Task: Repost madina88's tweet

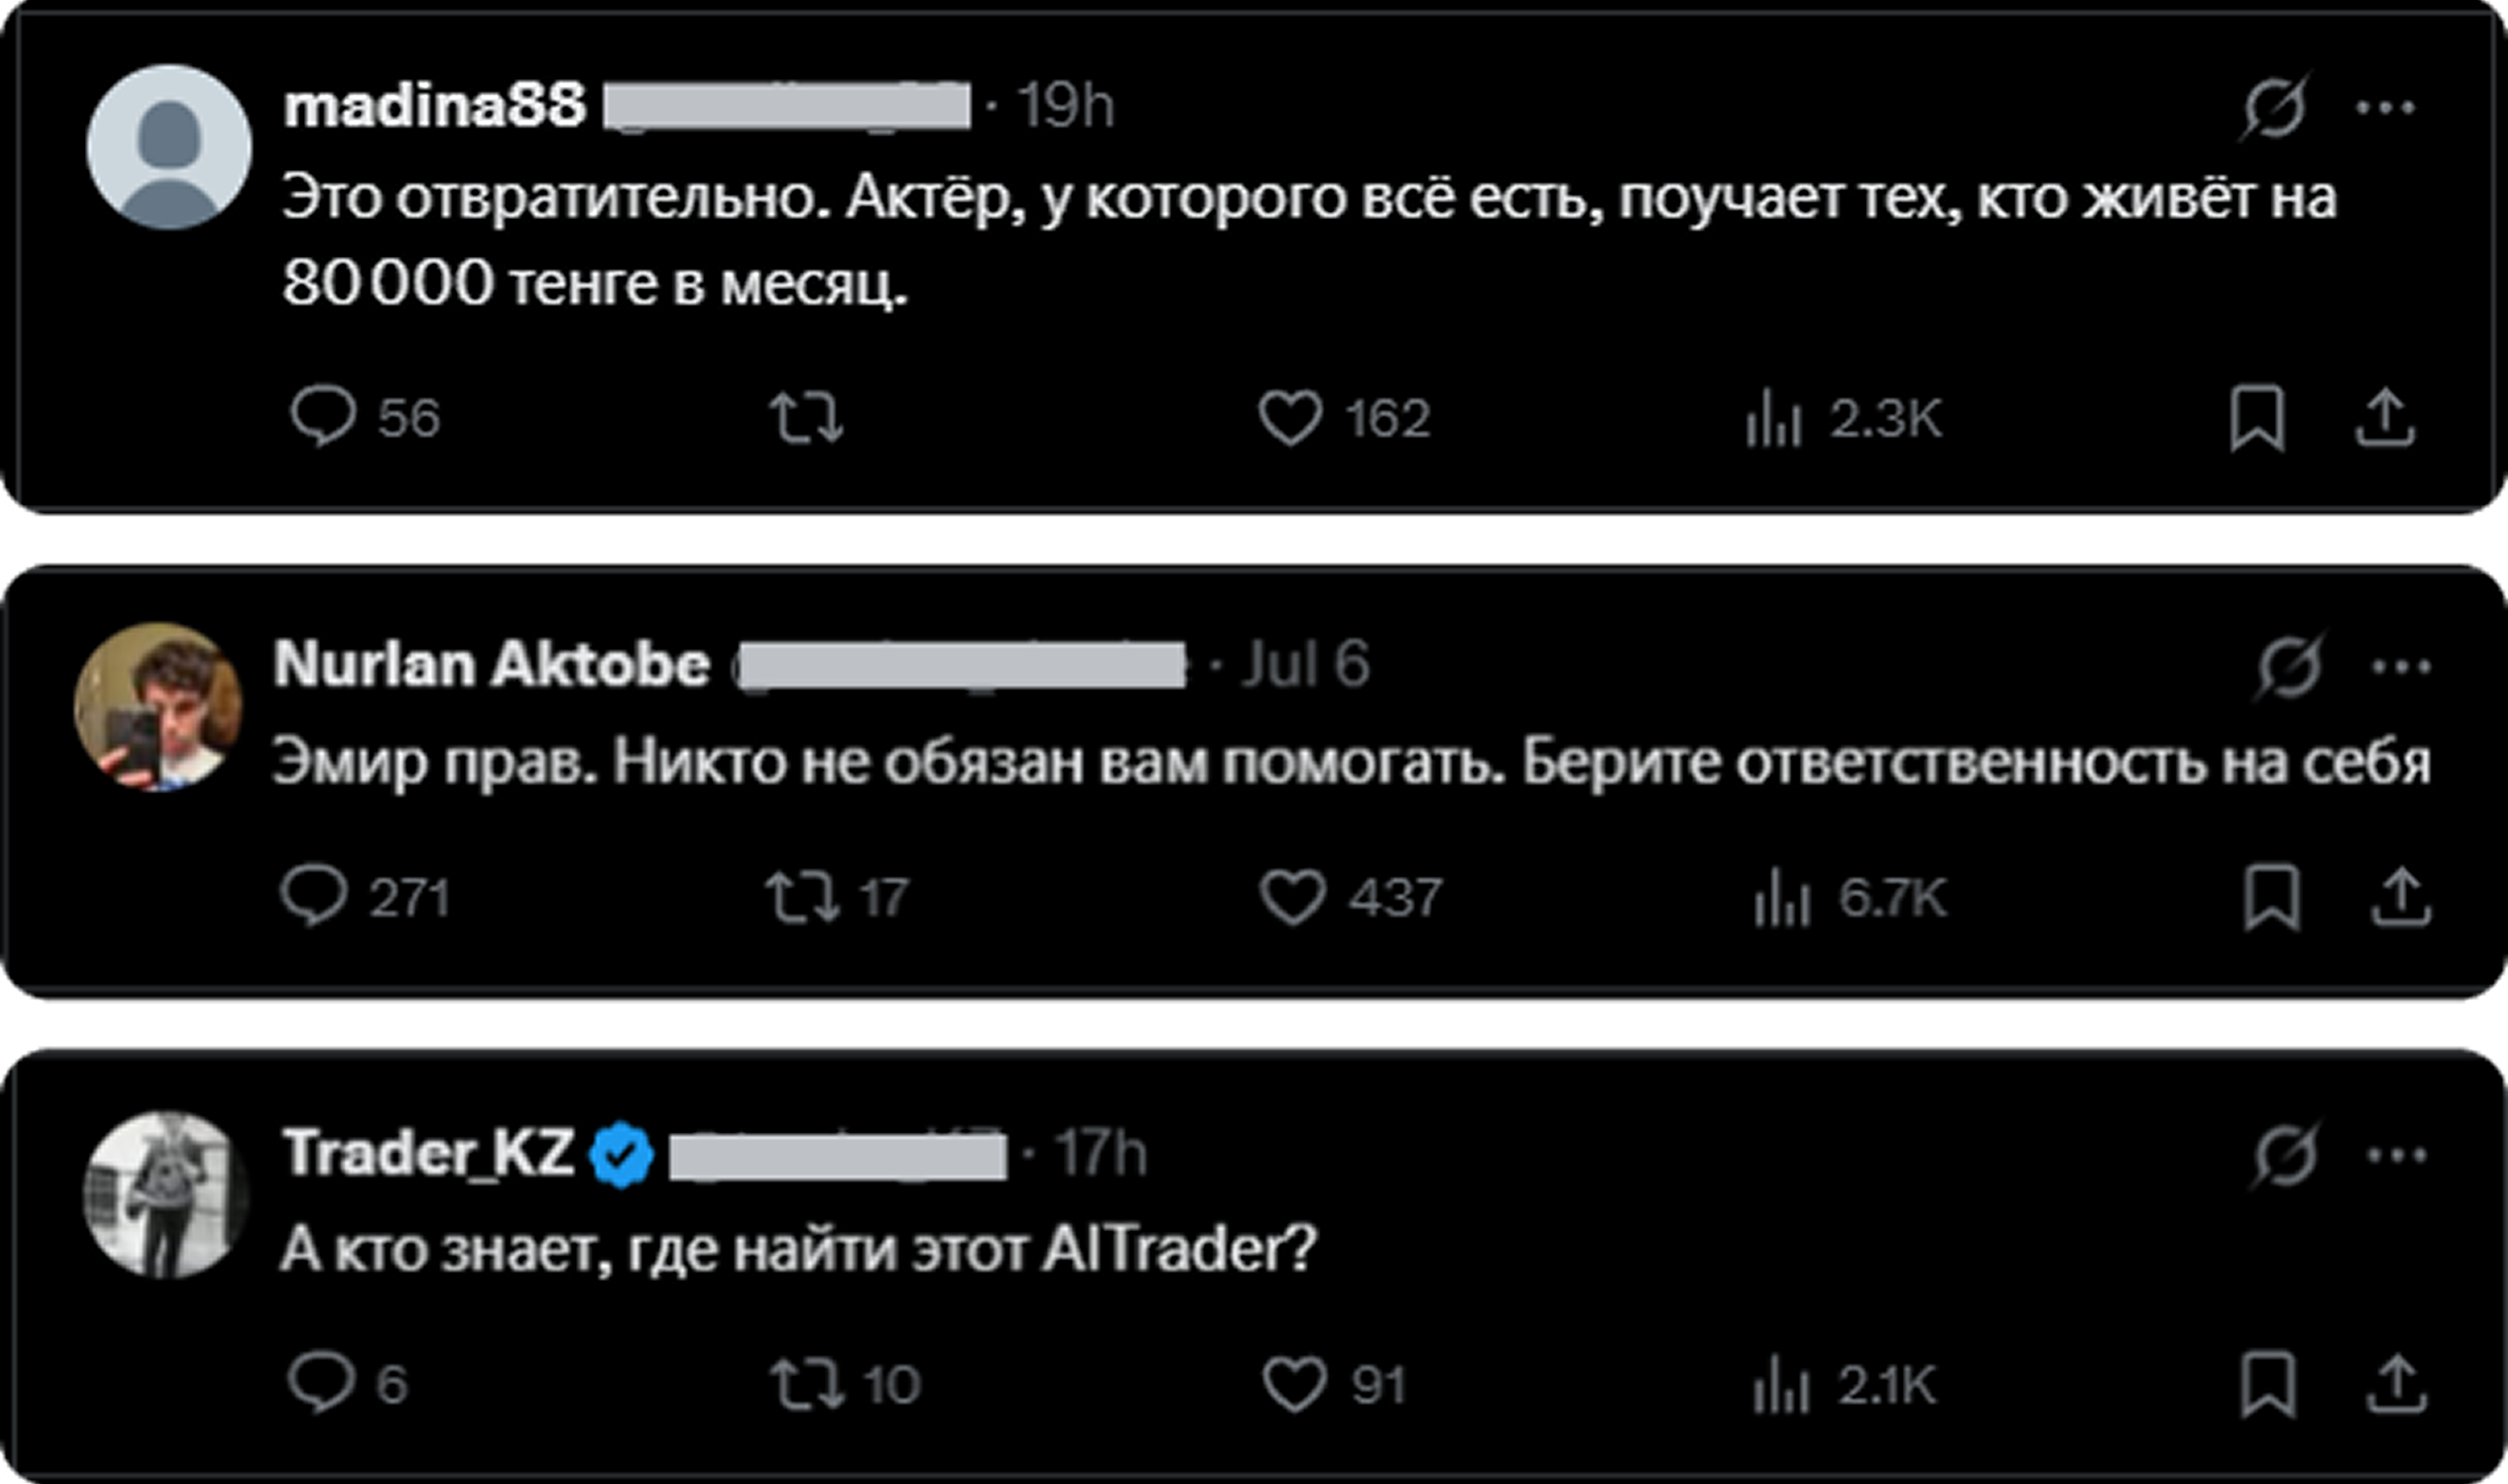Action: tap(806, 418)
